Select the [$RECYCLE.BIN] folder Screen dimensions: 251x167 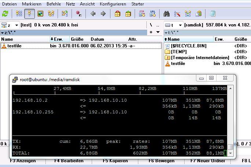point(189,46)
